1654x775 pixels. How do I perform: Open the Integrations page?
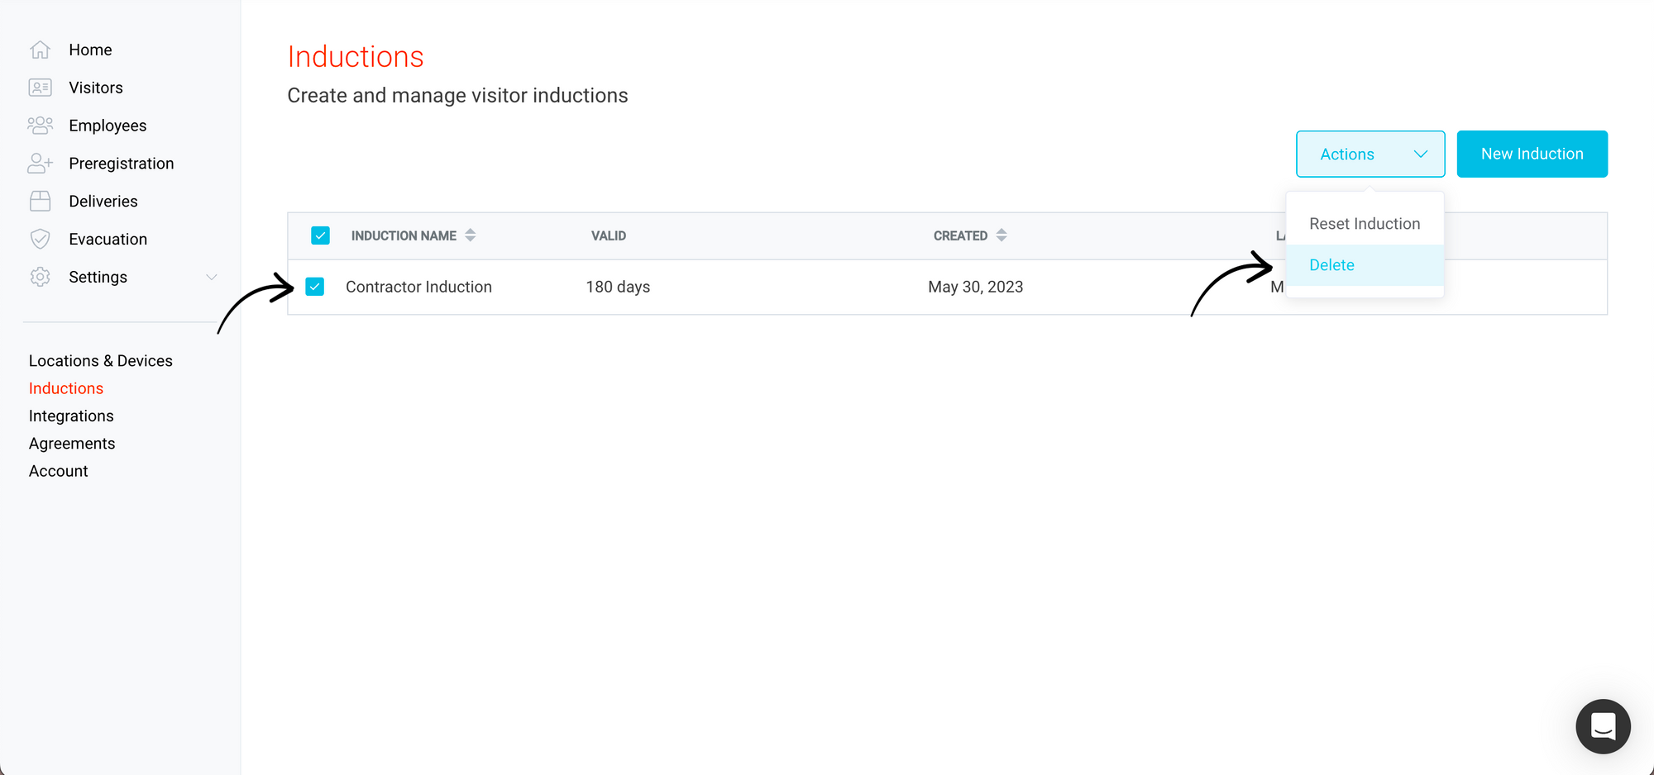(71, 416)
